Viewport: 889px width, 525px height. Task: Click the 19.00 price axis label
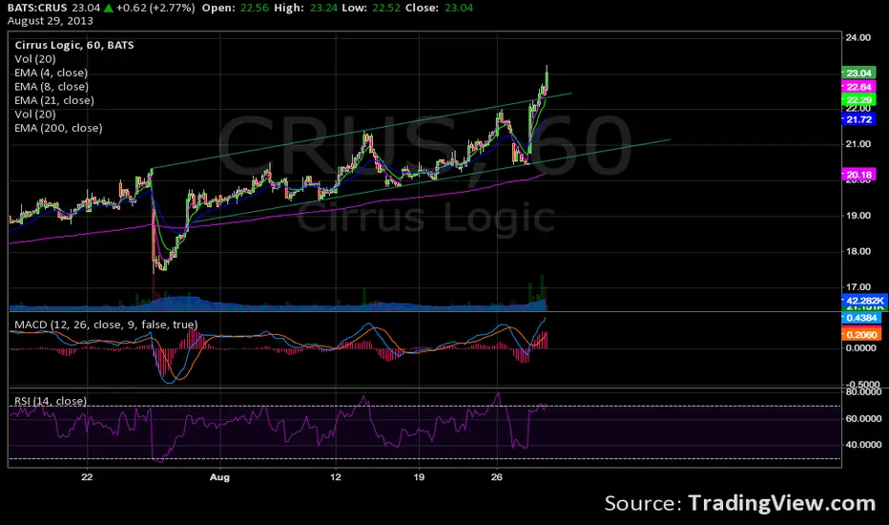(858, 216)
